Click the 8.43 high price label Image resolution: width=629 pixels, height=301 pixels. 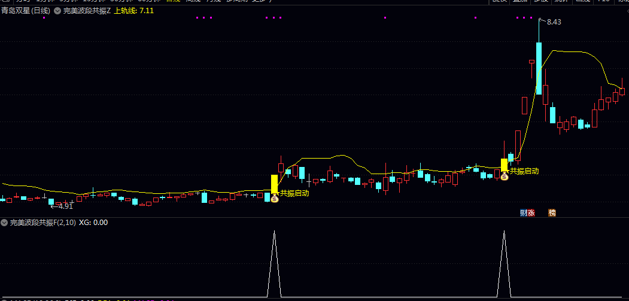tap(554, 22)
